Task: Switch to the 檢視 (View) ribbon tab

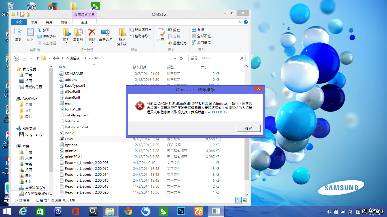Action: (x=64, y=22)
